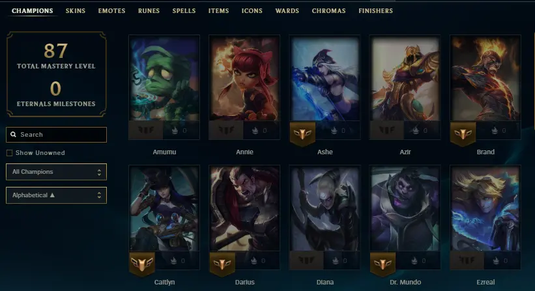535x291 pixels.
Task: Click the Diana champion name label
Action: [x=325, y=282]
